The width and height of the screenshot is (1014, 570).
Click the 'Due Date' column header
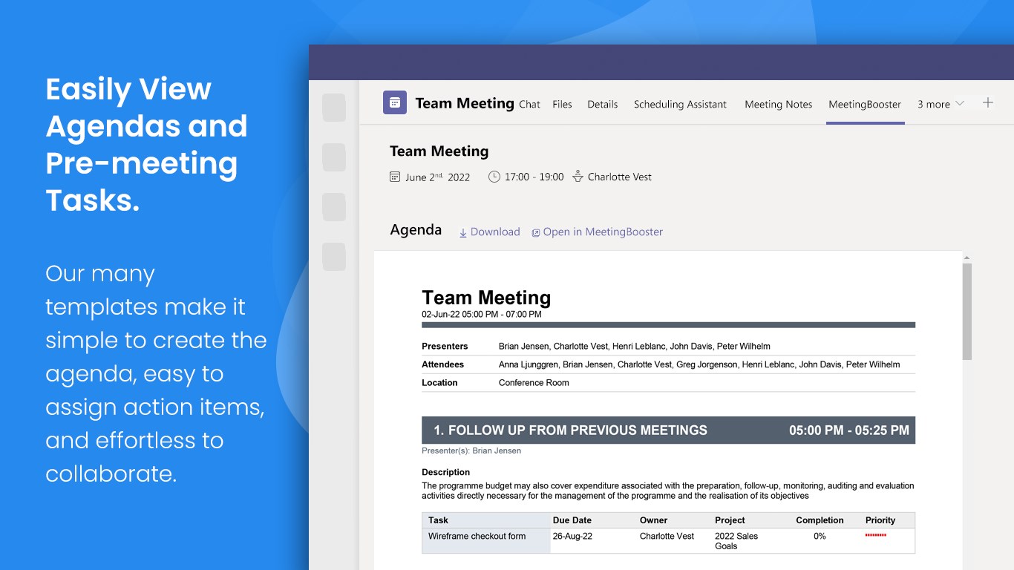pos(572,520)
